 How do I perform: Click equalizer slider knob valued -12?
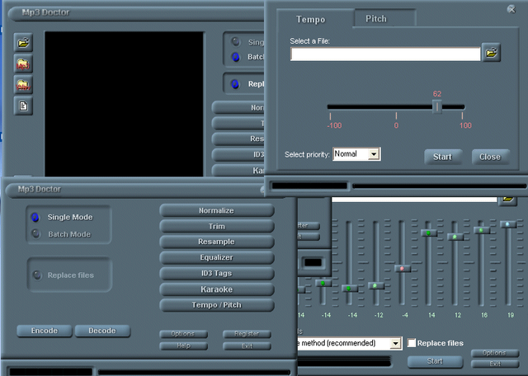tap(376, 286)
